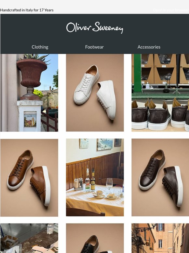This screenshot has height=253, width=189.
Task: Click the wine glass in restaurant photo
Action: (109, 184)
